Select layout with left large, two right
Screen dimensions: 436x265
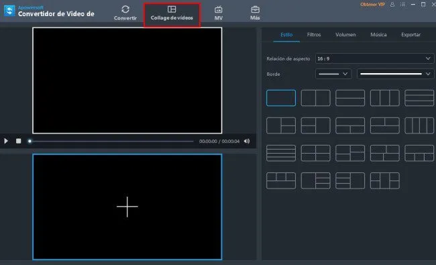(281, 125)
